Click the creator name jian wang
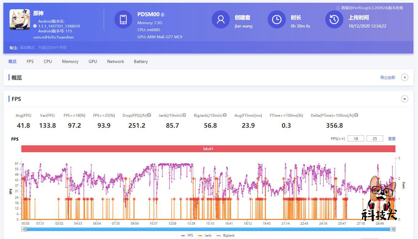Image resolution: width=418 pixels, height=239 pixels. [x=244, y=26]
